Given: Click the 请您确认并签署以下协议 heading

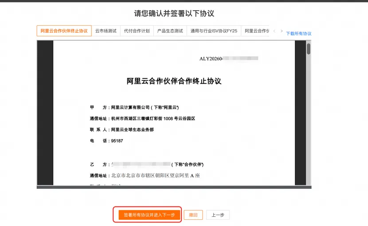Looking at the screenshot, I should [x=174, y=13].
